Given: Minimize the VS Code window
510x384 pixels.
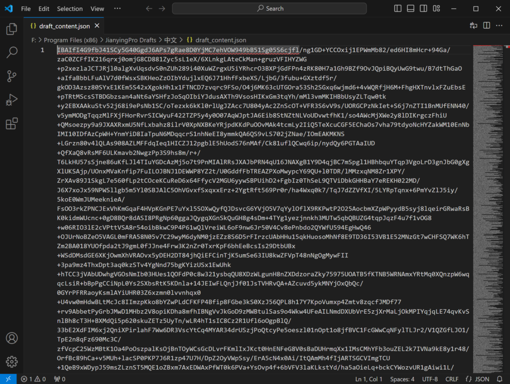Looking at the screenshot, I should coord(454,8).
